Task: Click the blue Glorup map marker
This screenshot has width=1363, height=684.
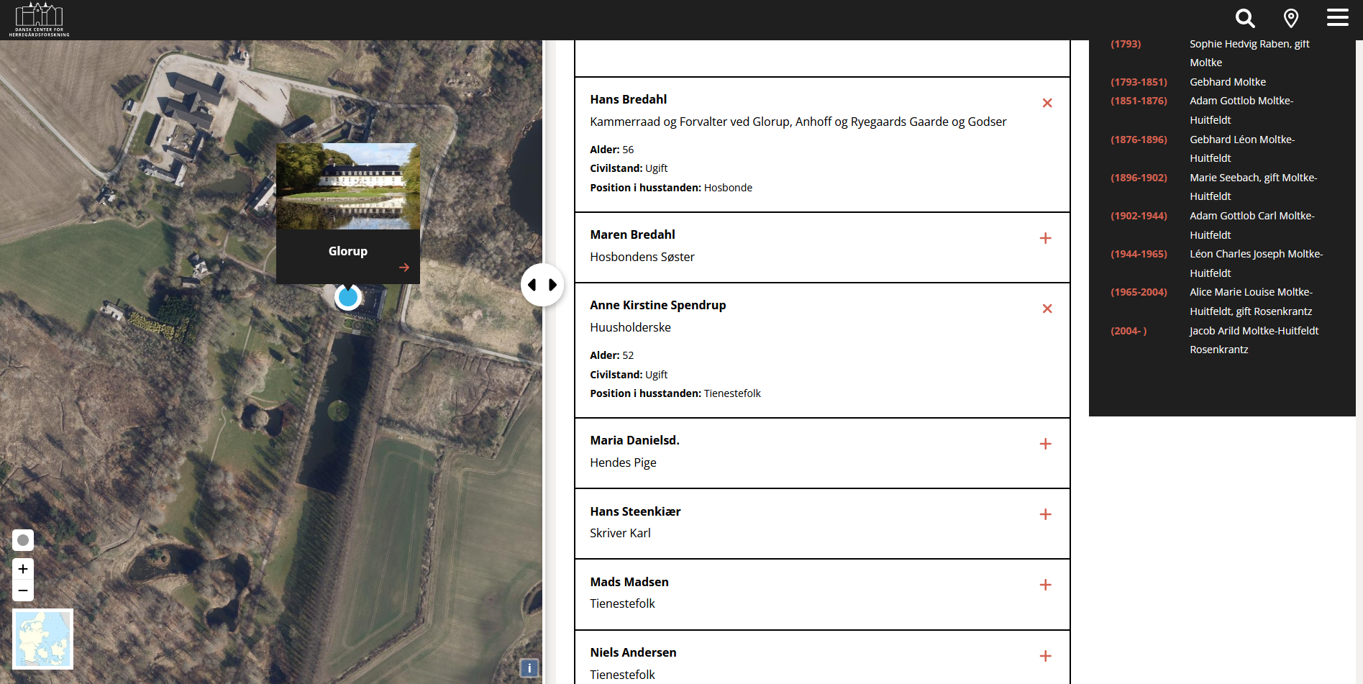Action: click(x=348, y=297)
